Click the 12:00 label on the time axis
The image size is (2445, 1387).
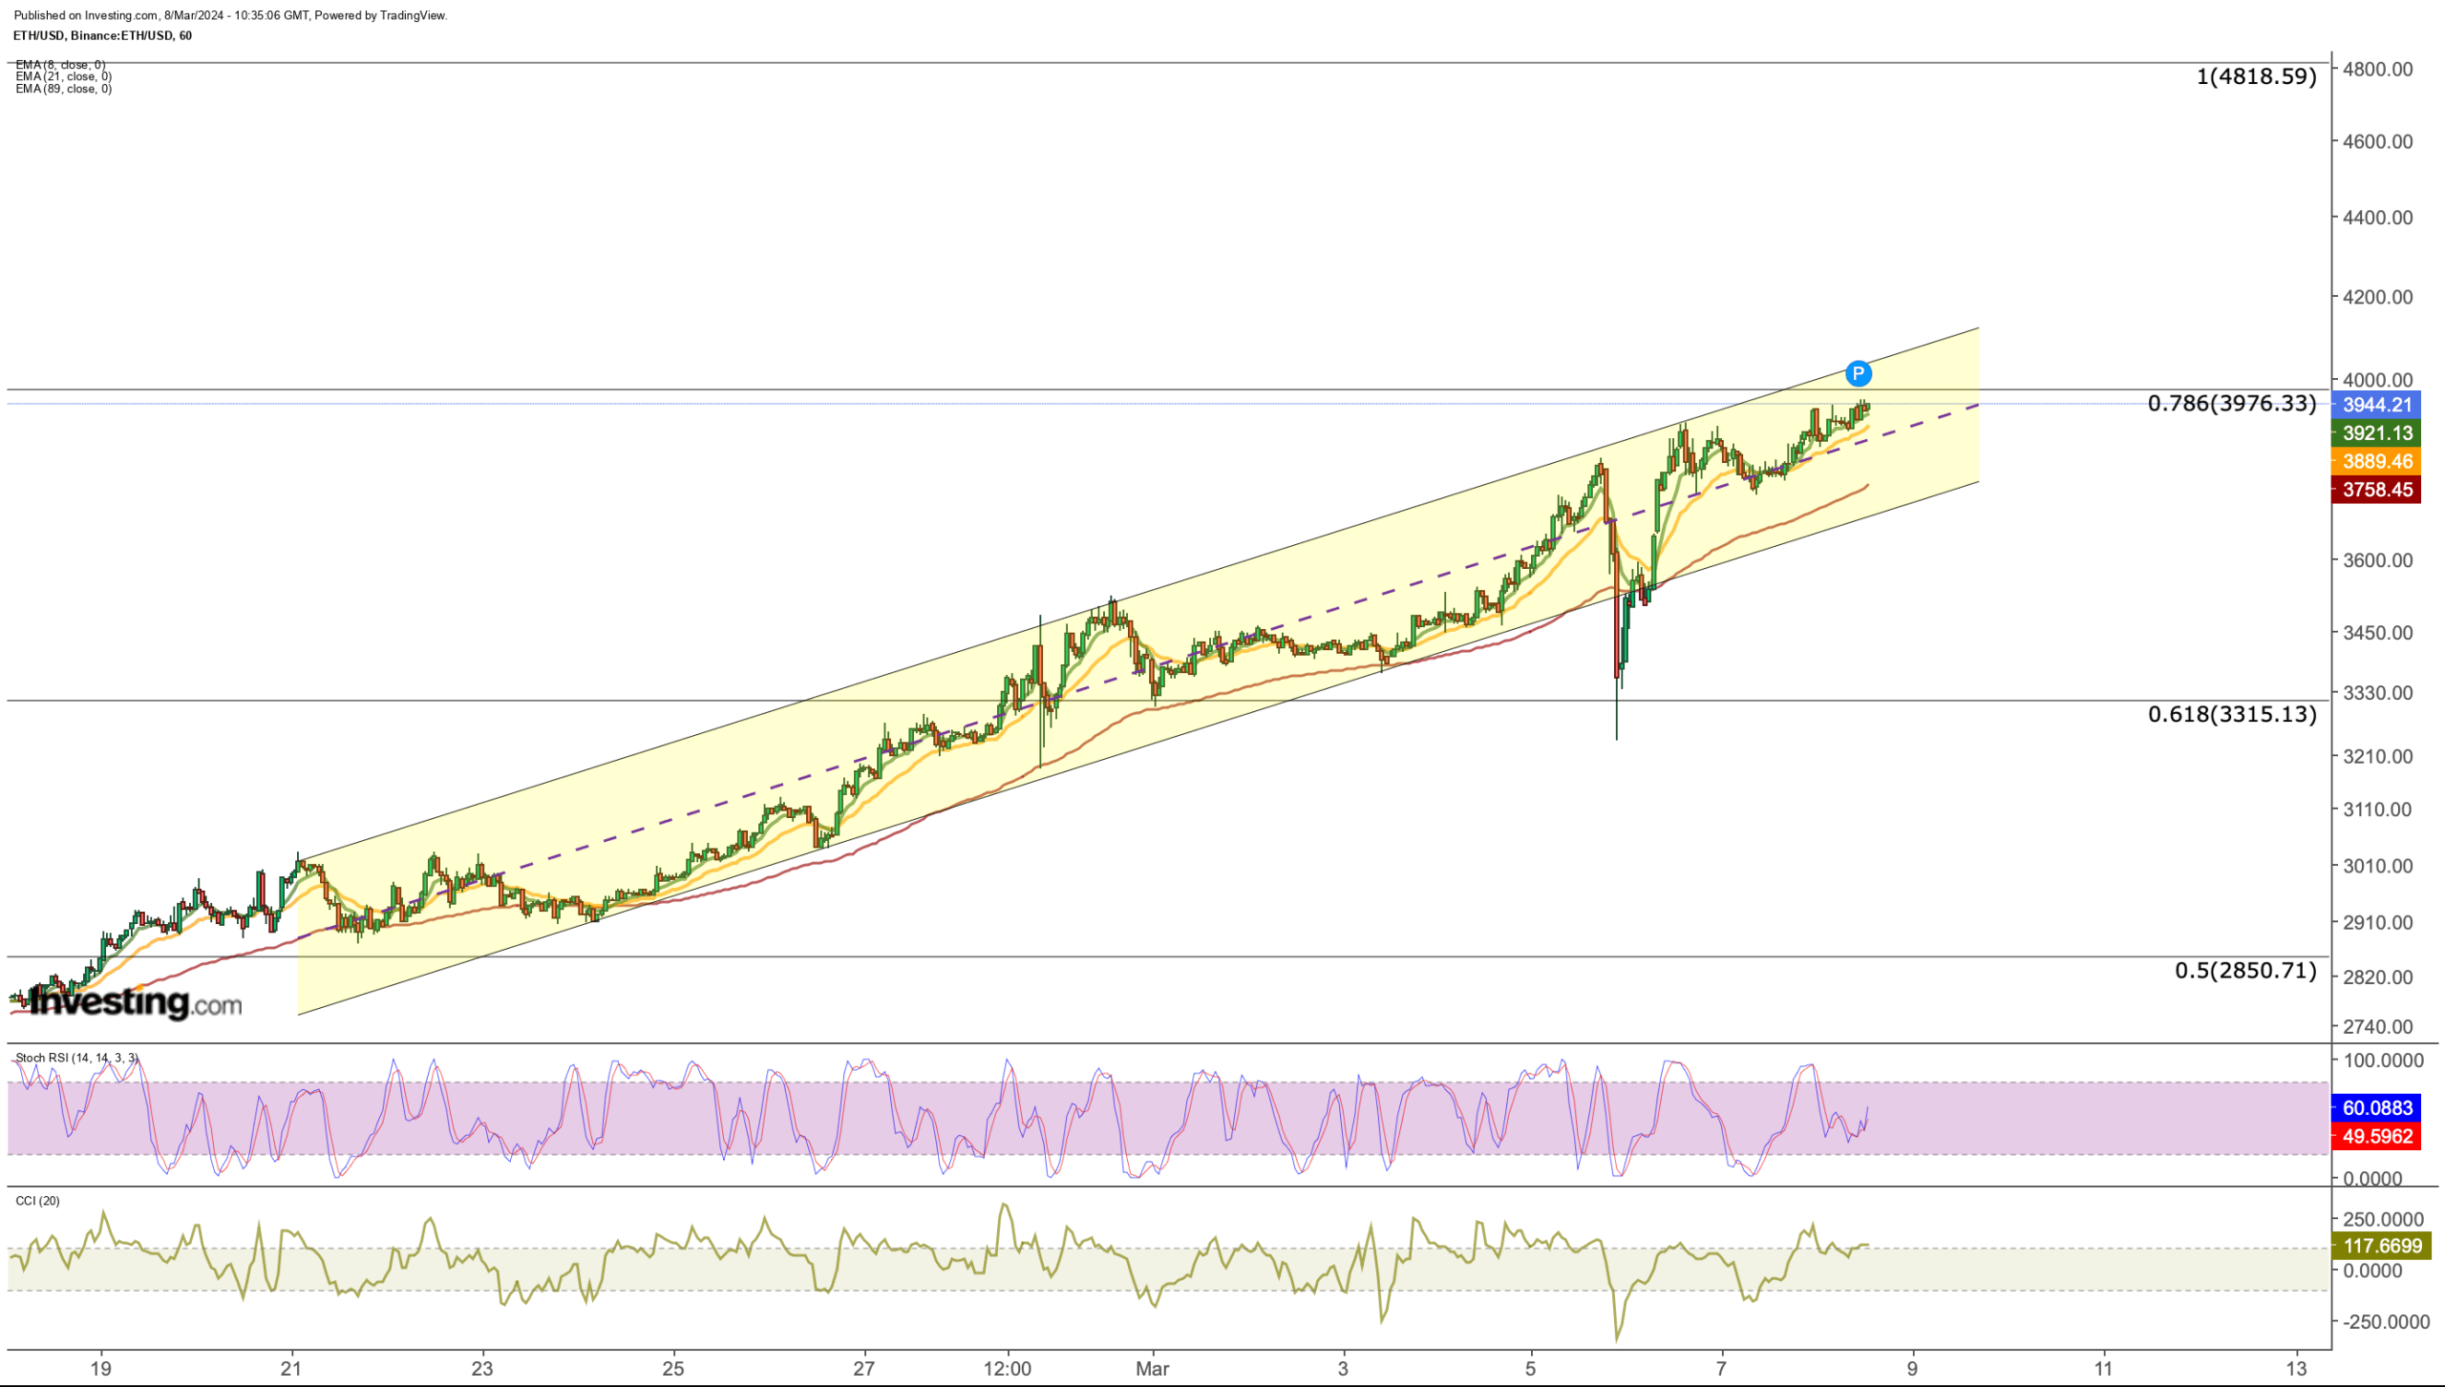coord(1008,1369)
